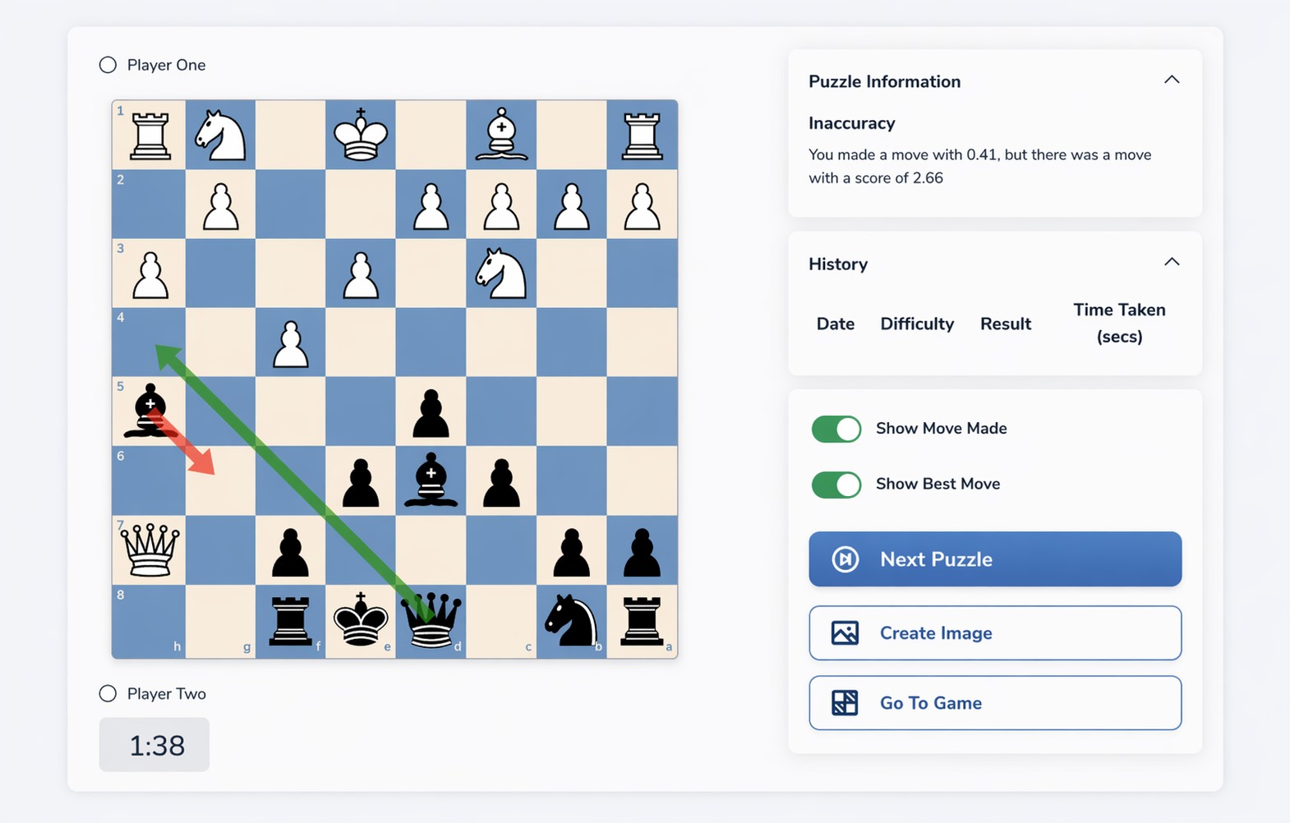Select the white rook on h1

coord(150,136)
